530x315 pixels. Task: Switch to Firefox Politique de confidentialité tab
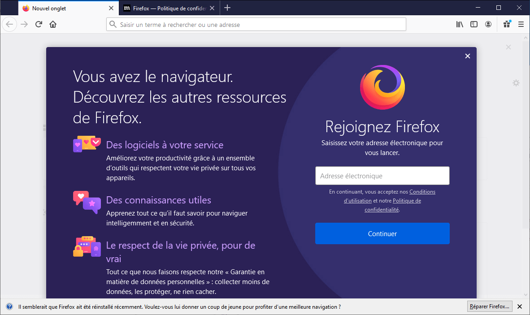(169, 8)
